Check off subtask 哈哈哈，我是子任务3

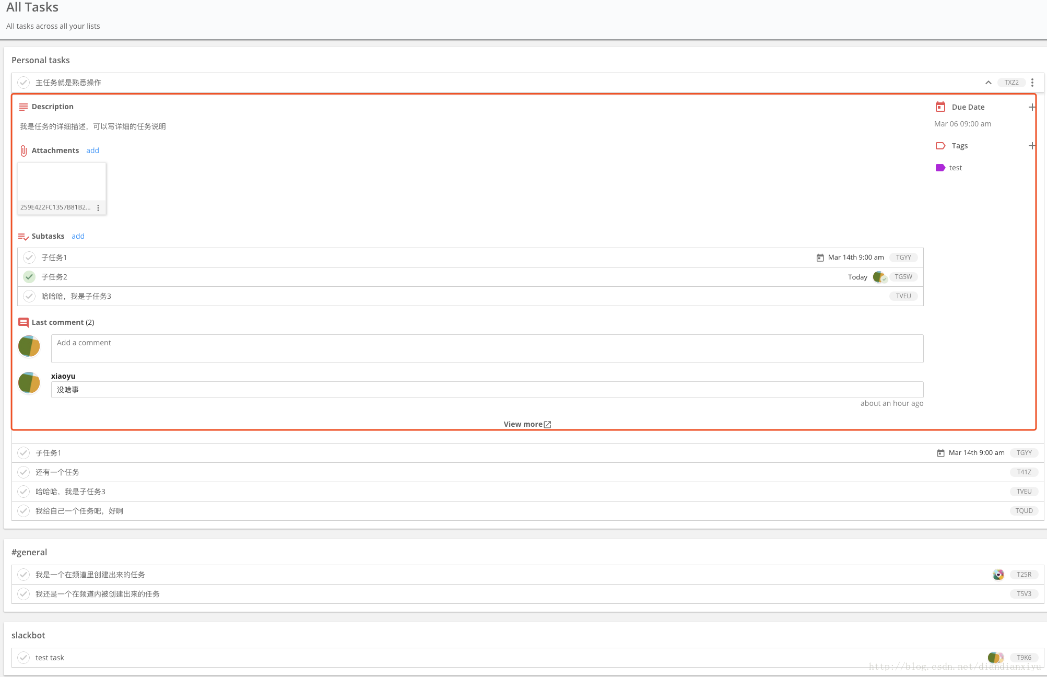[x=29, y=296]
